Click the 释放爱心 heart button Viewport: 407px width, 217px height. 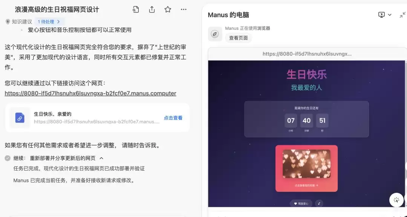point(301,203)
